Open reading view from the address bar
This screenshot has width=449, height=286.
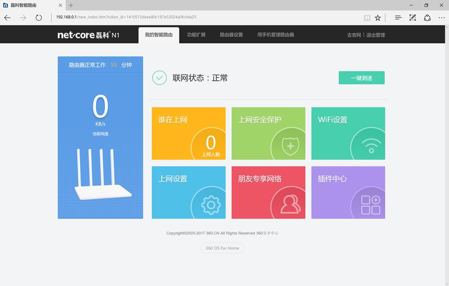pos(367,18)
